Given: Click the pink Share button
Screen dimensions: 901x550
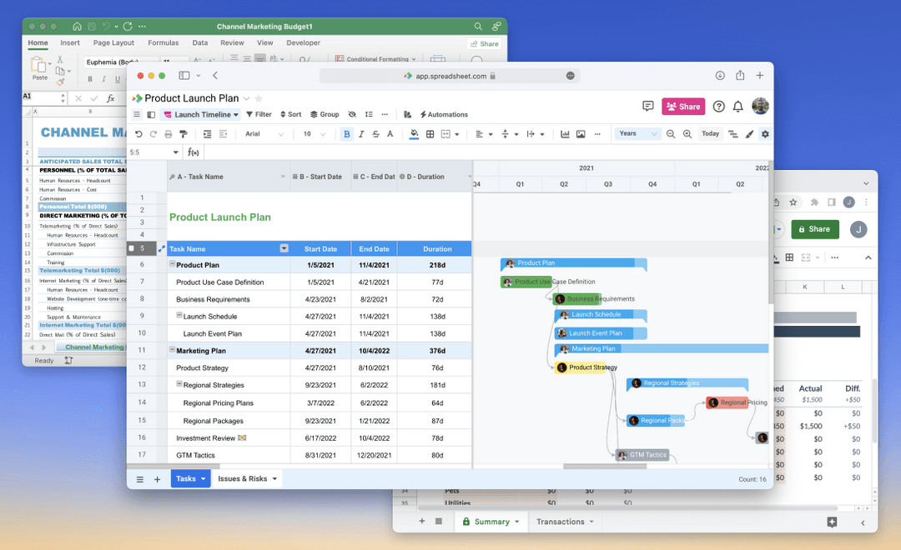Looking at the screenshot, I should tap(683, 107).
